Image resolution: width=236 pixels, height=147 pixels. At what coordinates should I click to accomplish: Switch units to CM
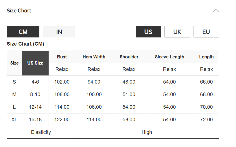23,32
